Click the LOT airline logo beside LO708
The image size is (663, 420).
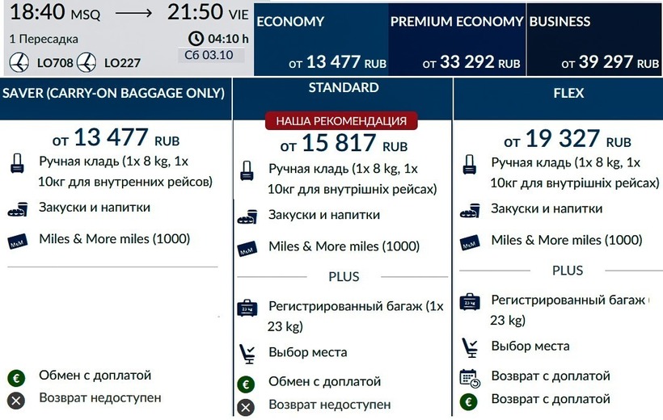pyautogui.click(x=18, y=61)
